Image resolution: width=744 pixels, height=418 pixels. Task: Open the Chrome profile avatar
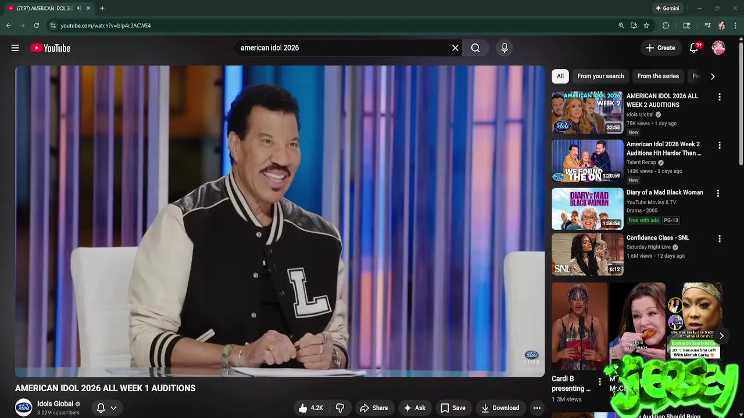click(x=721, y=26)
